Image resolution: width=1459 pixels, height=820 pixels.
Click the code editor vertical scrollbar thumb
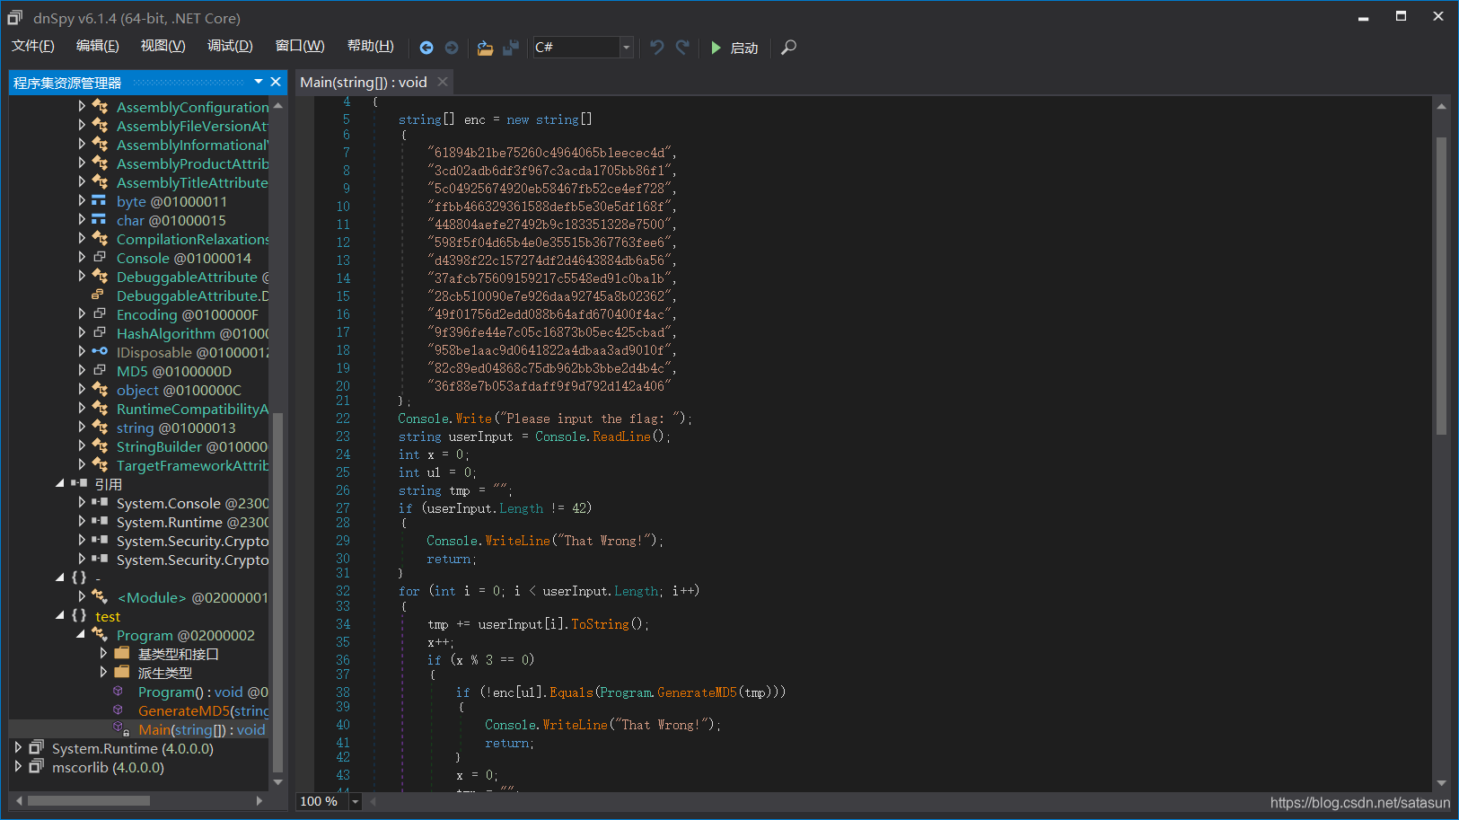1441,286
